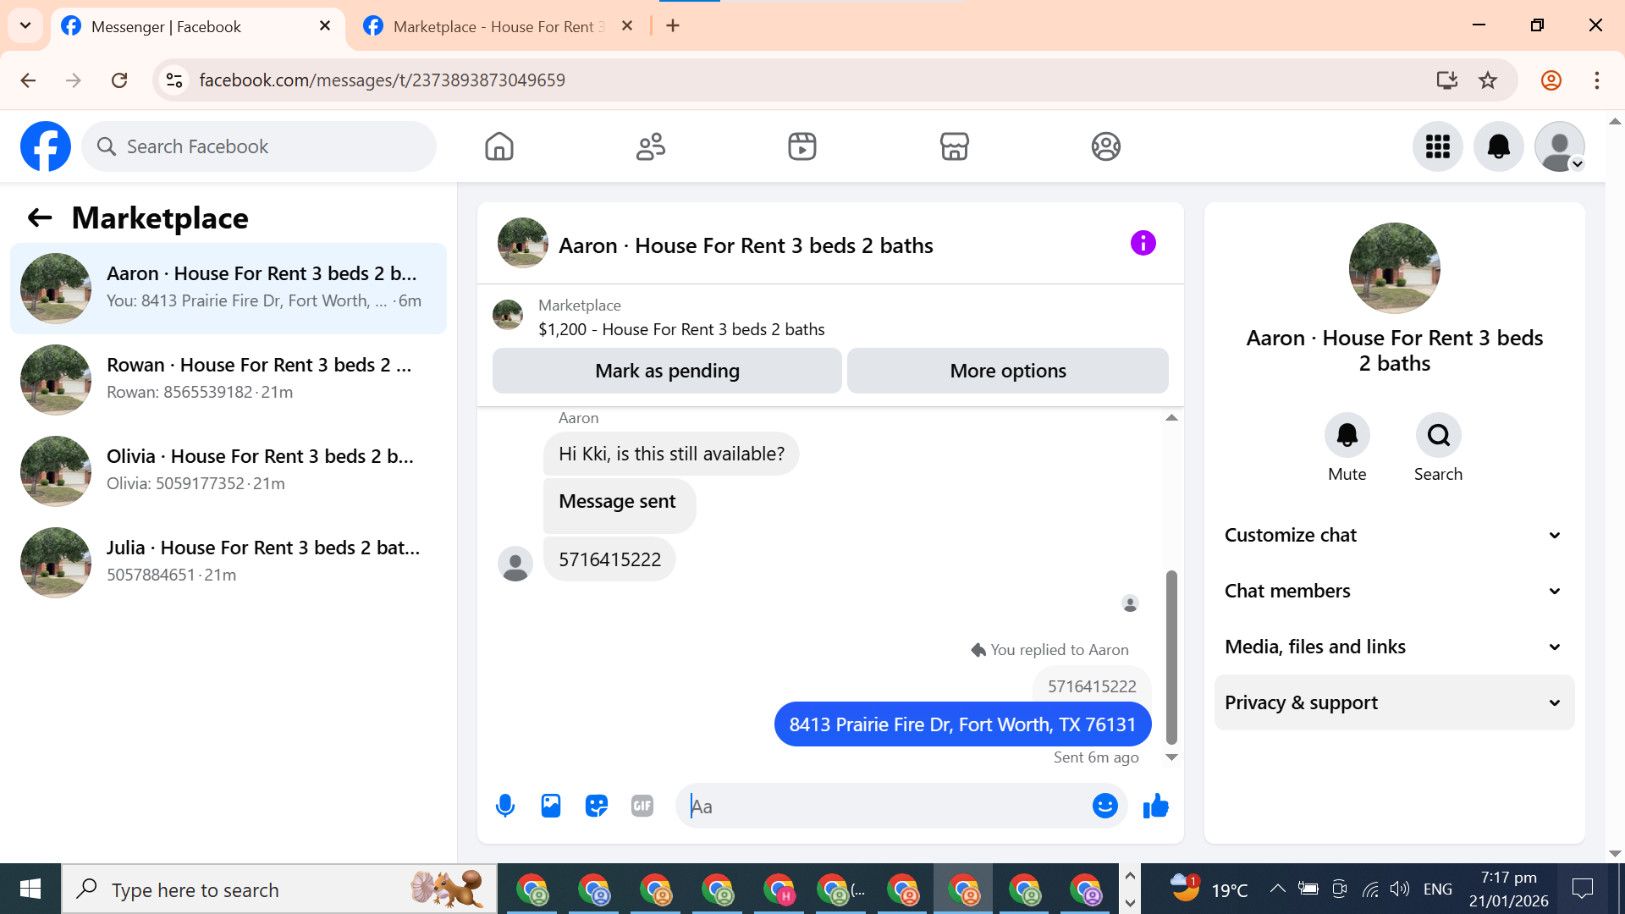The image size is (1625, 914).
Task: Click the chat messages scrollbar thumb
Action: point(1171,656)
